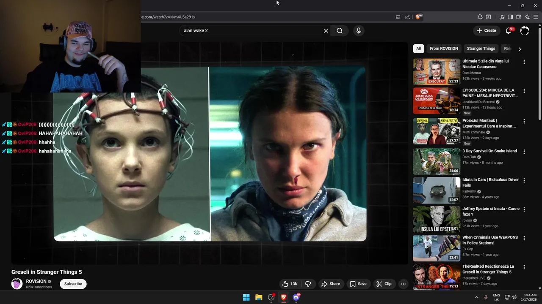Click the browser address bar URL
The height and width of the screenshot is (304, 542).
click(168, 17)
